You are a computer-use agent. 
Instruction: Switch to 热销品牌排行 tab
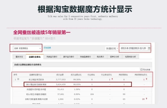pos(85,57)
